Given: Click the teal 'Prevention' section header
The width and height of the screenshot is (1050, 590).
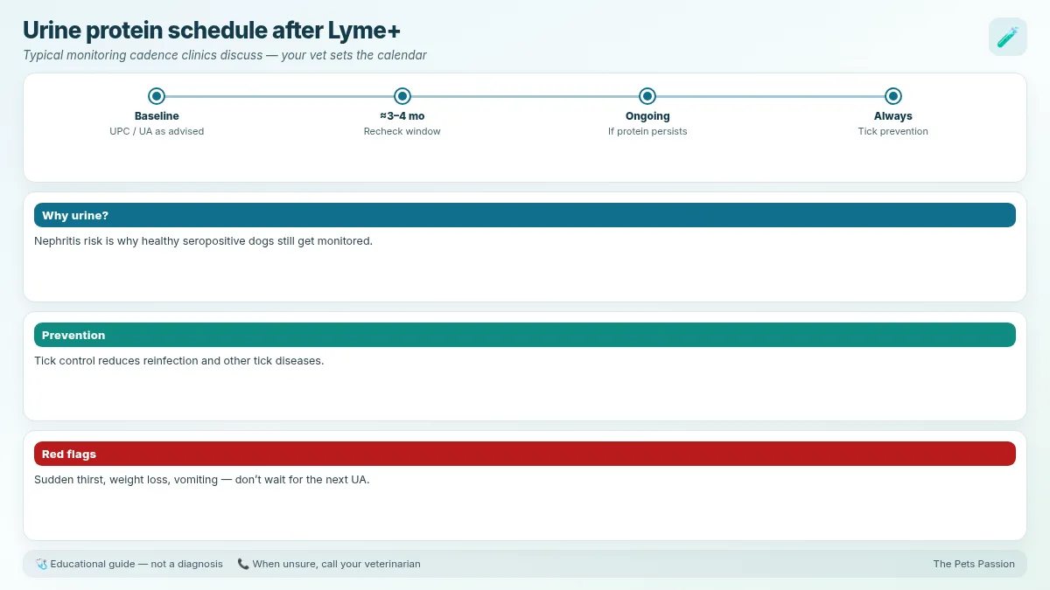Looking at the screenshot, I should tap(525, 335).
